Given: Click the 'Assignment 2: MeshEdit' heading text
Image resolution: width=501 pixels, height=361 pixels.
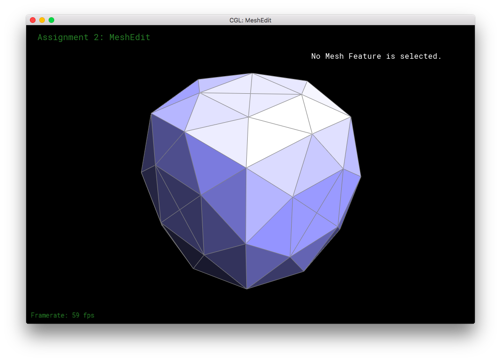Looking at the screenshot, I should coord(94,37).
